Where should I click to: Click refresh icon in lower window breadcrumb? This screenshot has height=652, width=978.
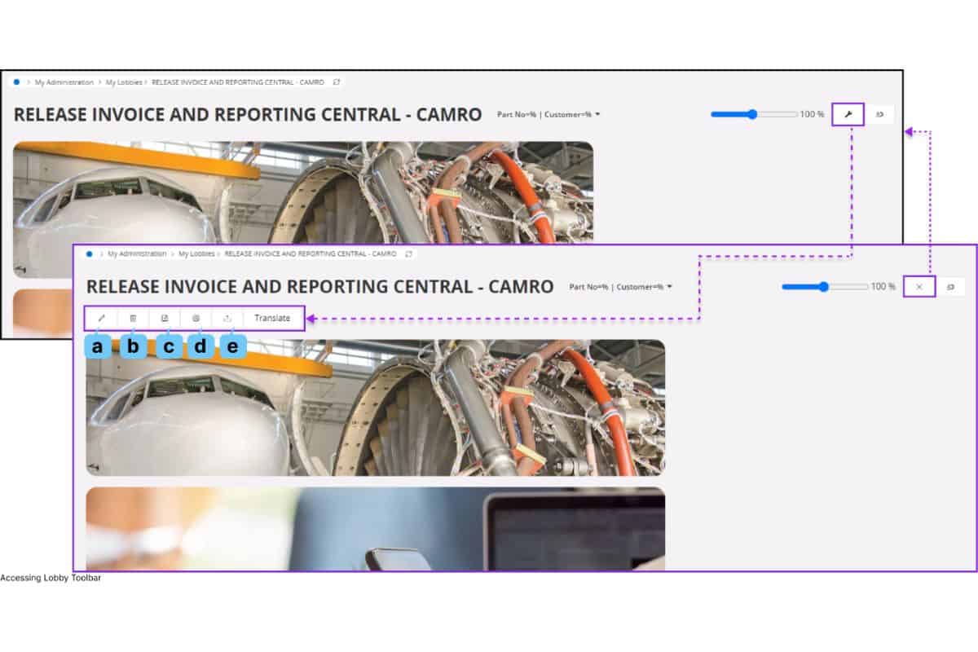pos(409,254)
